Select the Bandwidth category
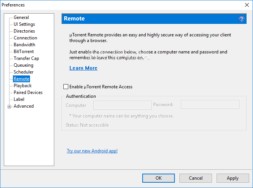This screenshot has width=253, height=188. pos(24,45)
